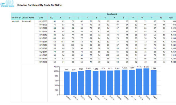The image size is (176, 105).
Task: Select the Sublette #1 district name
Action: (26, 21)
